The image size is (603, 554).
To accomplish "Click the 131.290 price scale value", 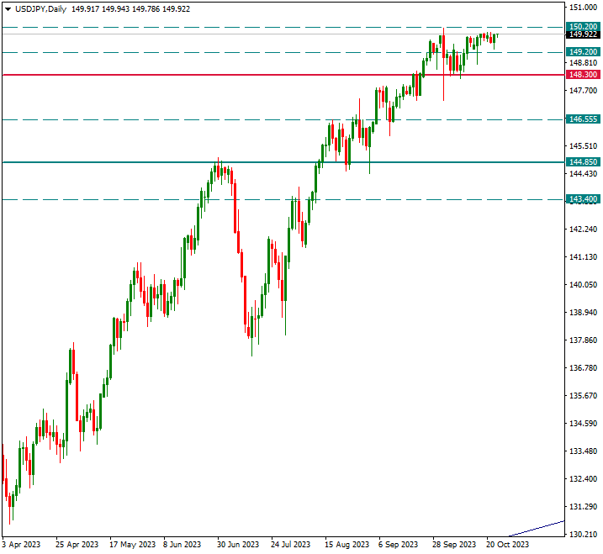I will coord(583,507).
